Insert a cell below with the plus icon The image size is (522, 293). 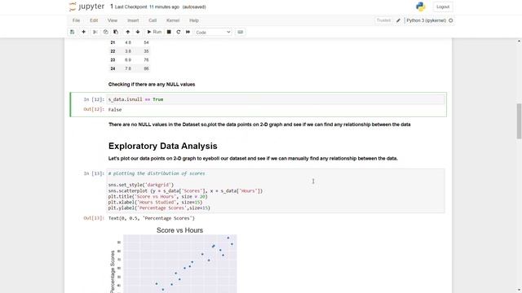(83, 32)
